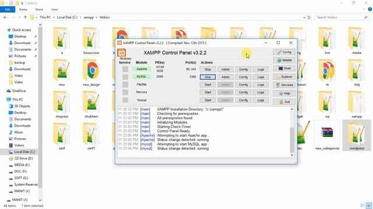The image size is (373, 209).
Task: Open XAMPP Explorer button
Action: 284,77
